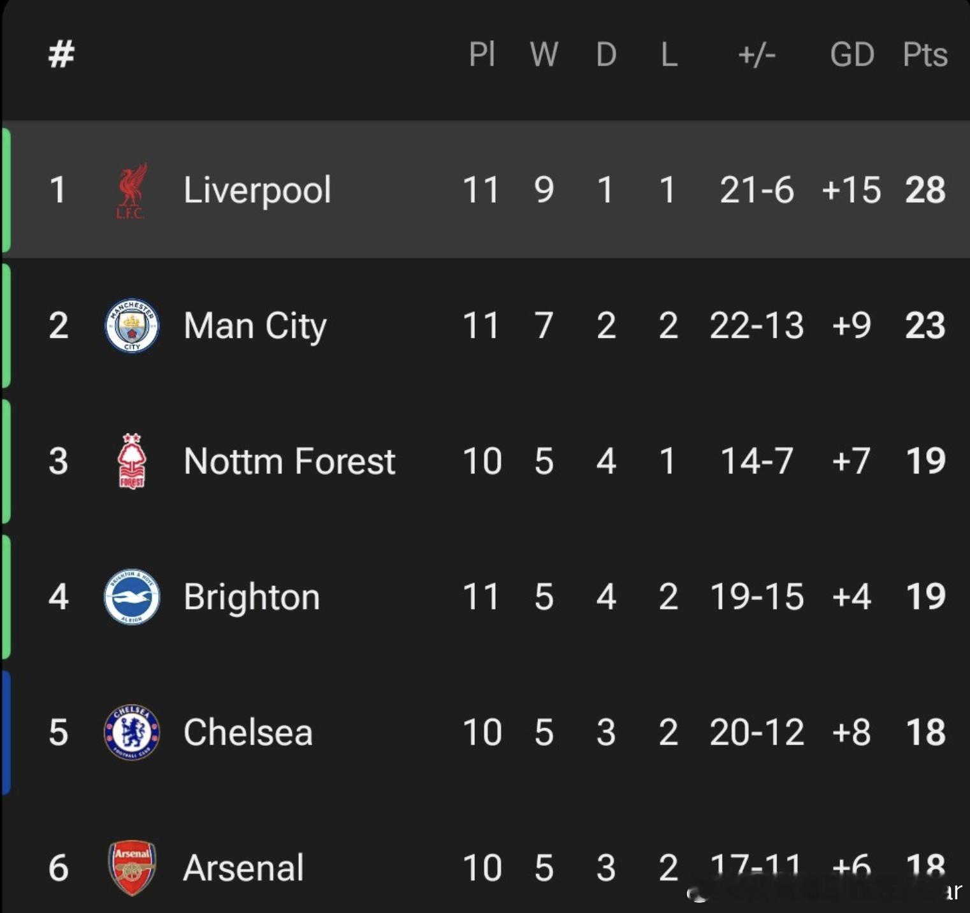
Task: Tap the Arsenal club crest
Action: click(x=132, y=867)
